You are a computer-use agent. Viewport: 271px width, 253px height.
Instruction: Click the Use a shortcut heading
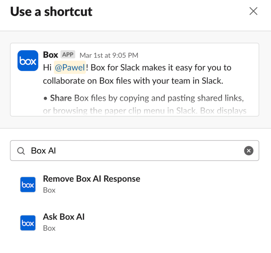51,12
